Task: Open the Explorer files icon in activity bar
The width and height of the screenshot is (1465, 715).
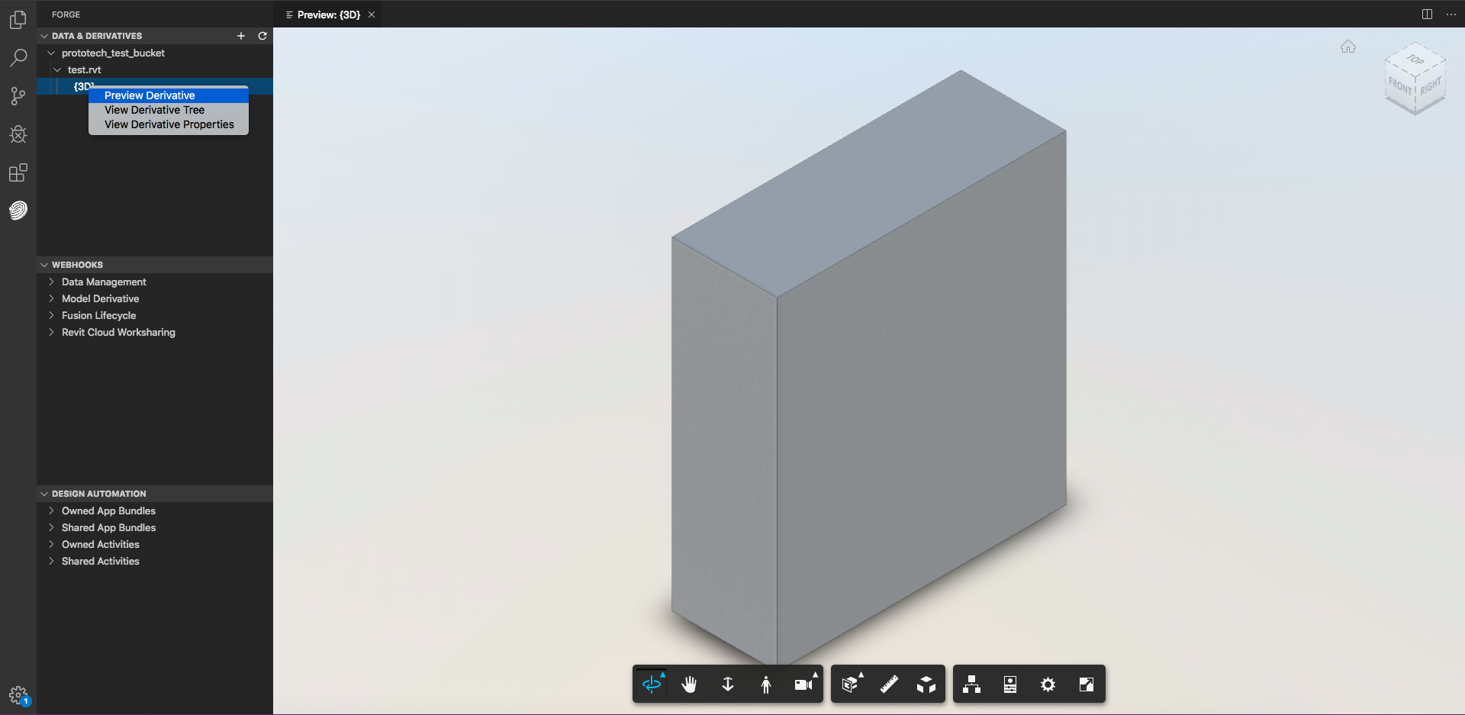Action: [x=18, y=20]
